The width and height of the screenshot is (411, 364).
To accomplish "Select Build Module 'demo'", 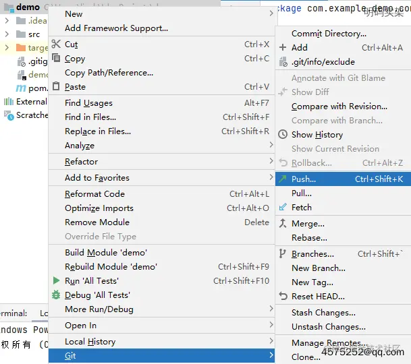I will tap(161, 253).
